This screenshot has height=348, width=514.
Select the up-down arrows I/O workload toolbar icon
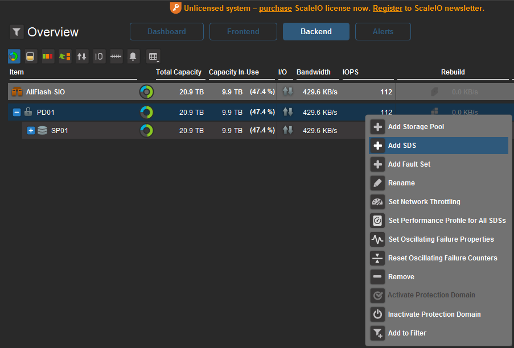coord(82,56)
